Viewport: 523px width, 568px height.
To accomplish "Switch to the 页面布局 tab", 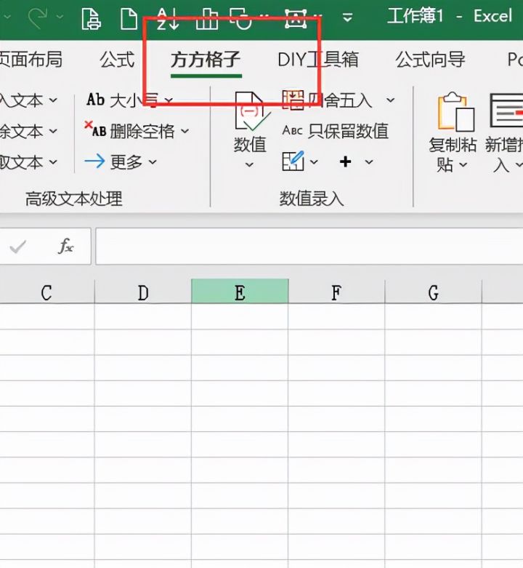I will pyautogui.click(x=31, y=59).
